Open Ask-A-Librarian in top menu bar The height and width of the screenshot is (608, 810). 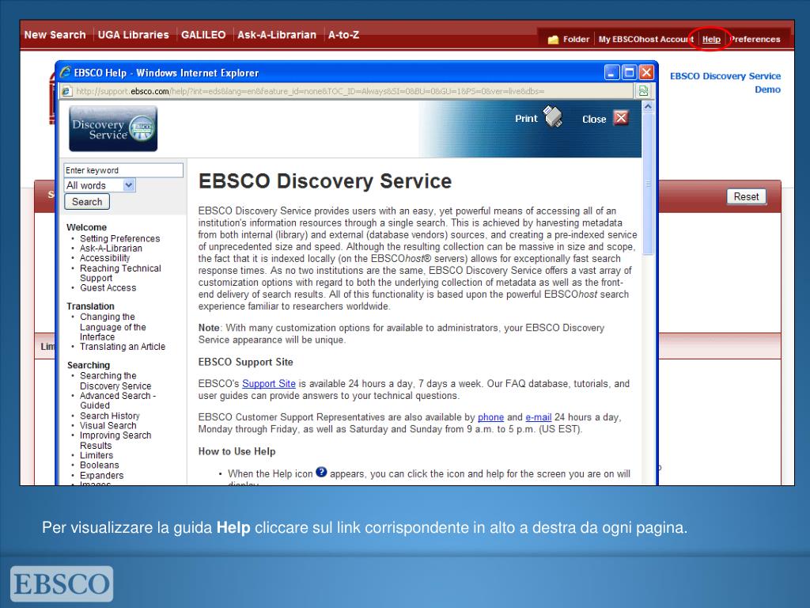click(x=277, y=35)
